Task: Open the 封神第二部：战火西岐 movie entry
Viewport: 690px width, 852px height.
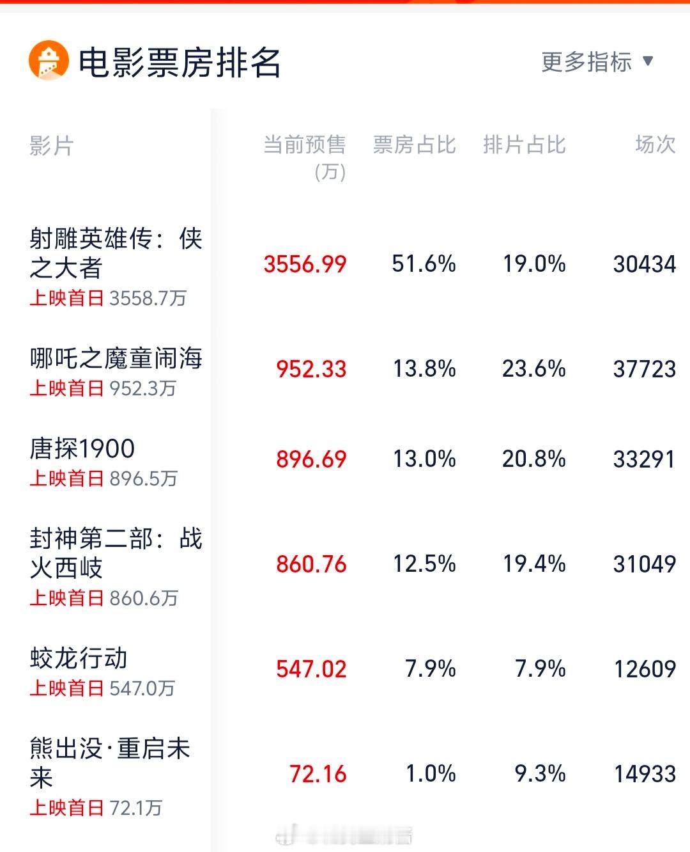Action: tap(116, 553)
